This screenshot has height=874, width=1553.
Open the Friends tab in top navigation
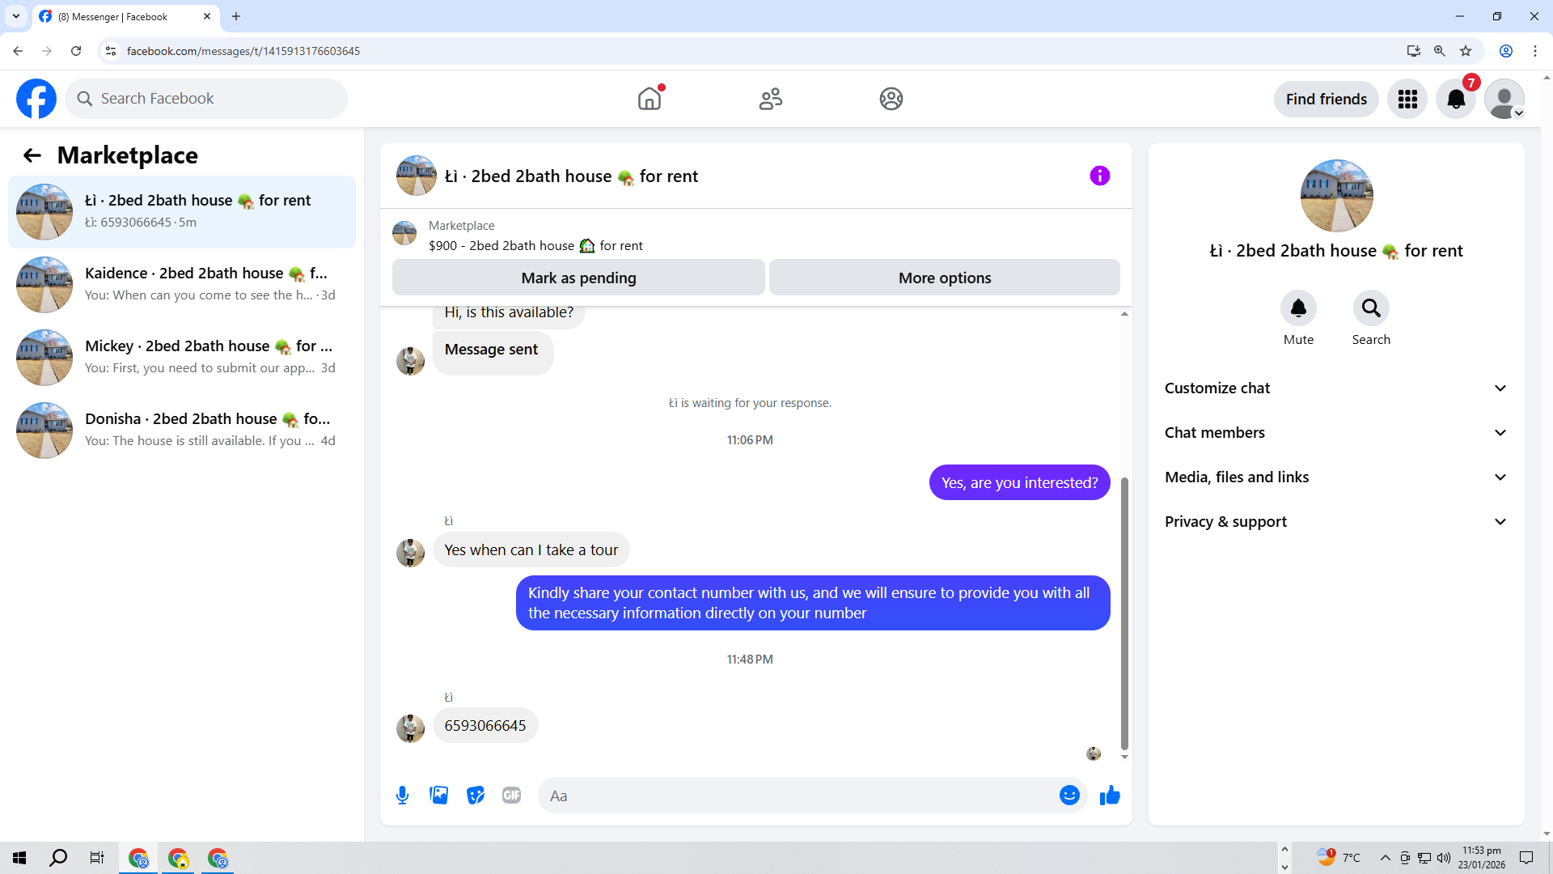click(x=770, y=99)
